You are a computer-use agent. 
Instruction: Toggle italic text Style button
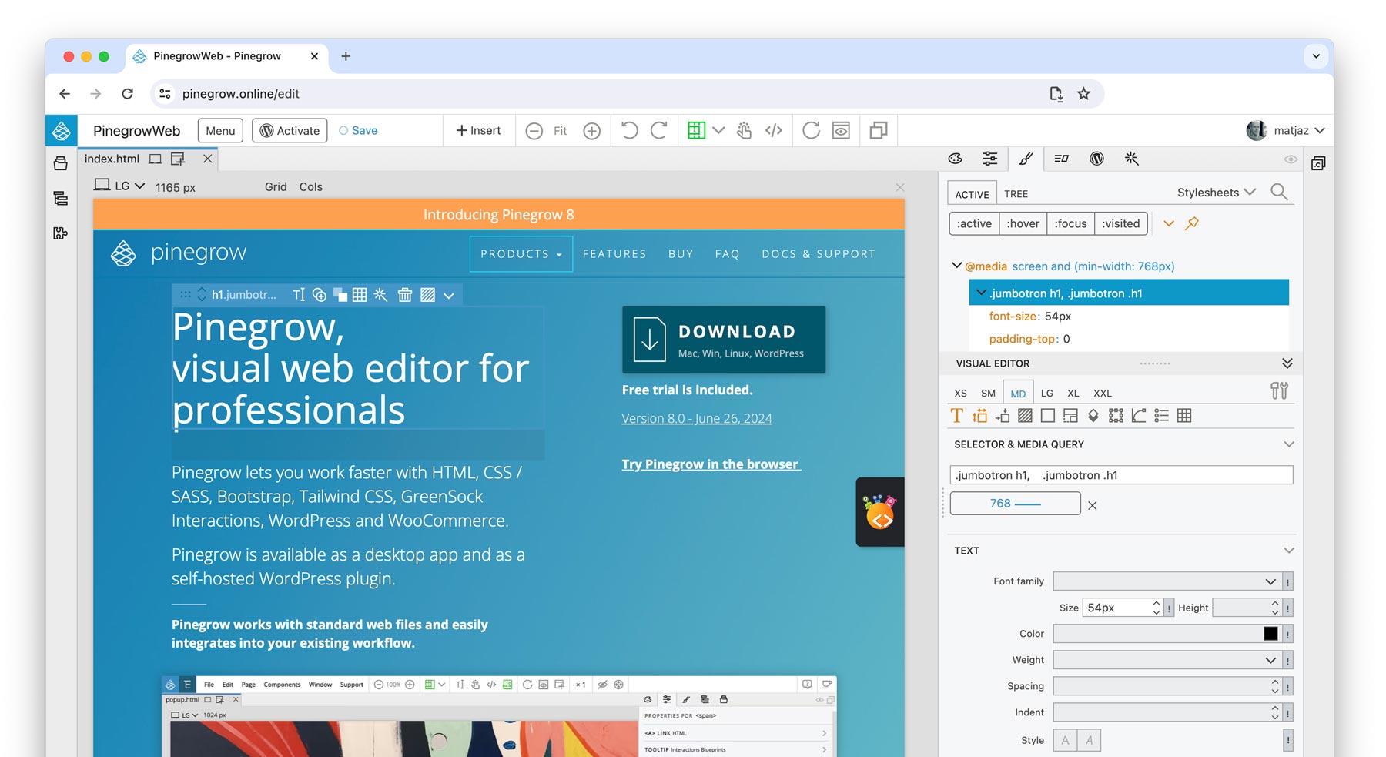tap(1089, 740)
